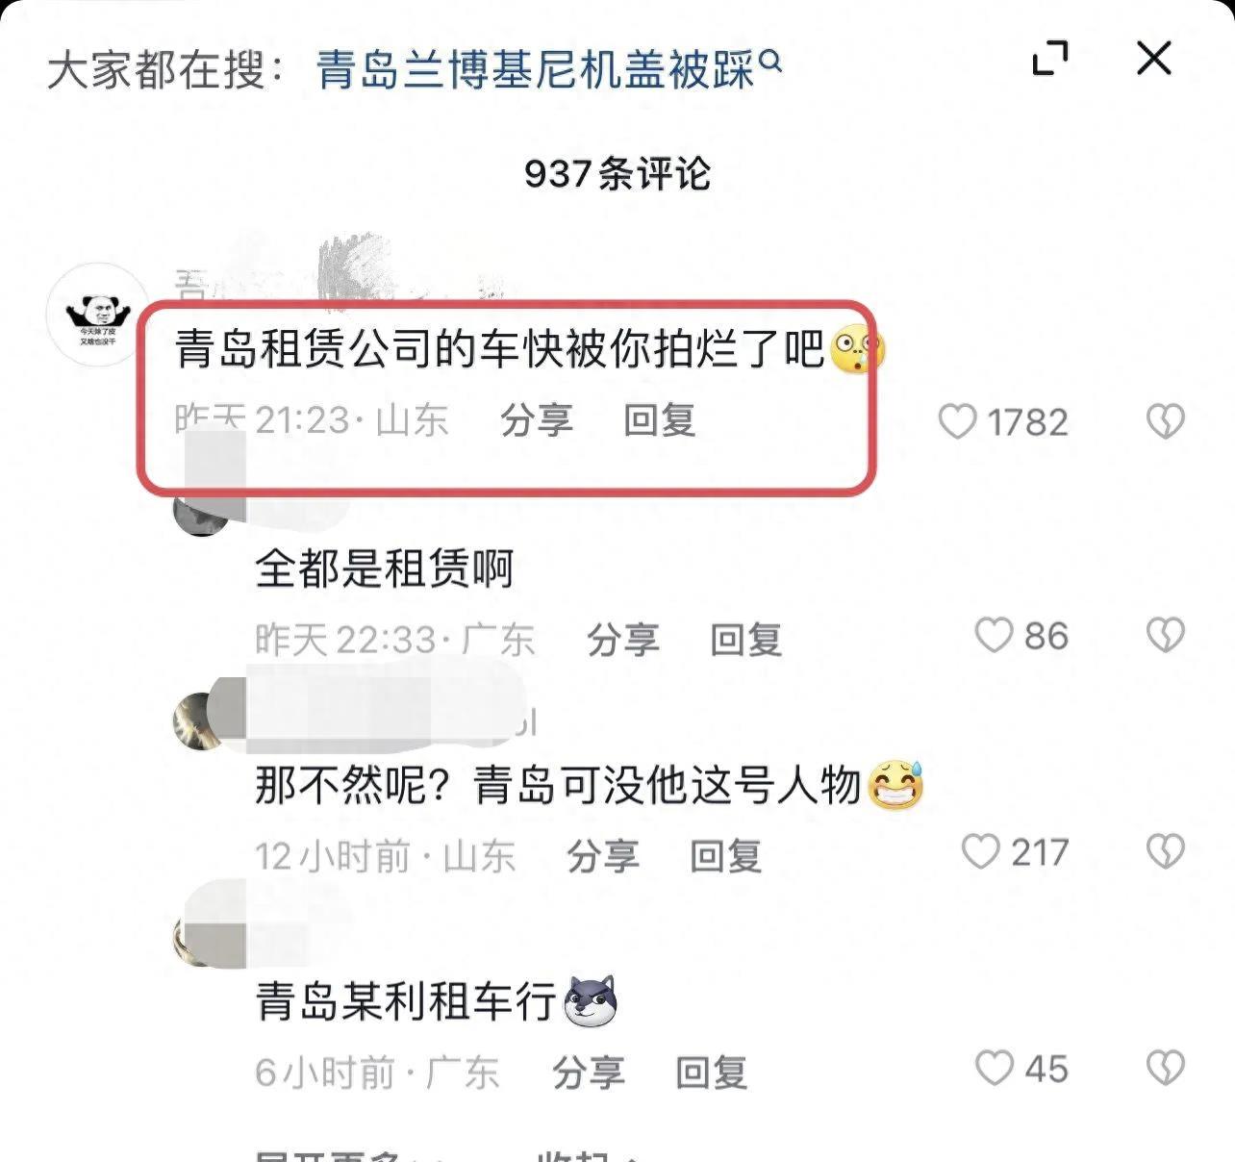Tap broken heart on 全都是租赁啊 reply
Screen dimensions: 1235x1162
click(x=1165, y=635)
